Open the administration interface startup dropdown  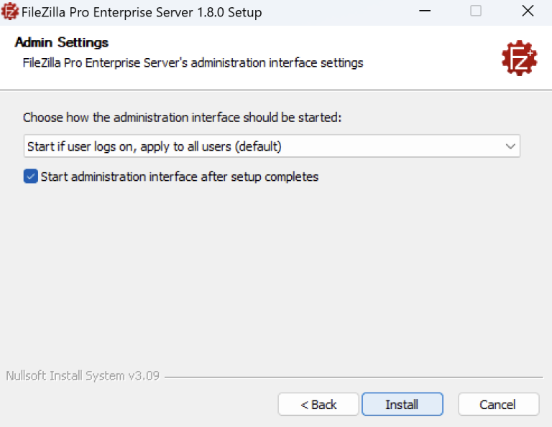(x=272, y=146)
